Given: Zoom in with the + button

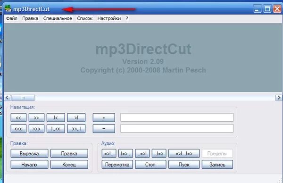Looking at the screenshot, I should (x=104, y=117).
